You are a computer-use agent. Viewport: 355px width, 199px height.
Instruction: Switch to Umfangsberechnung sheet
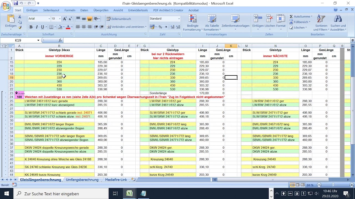coord(82,180)
